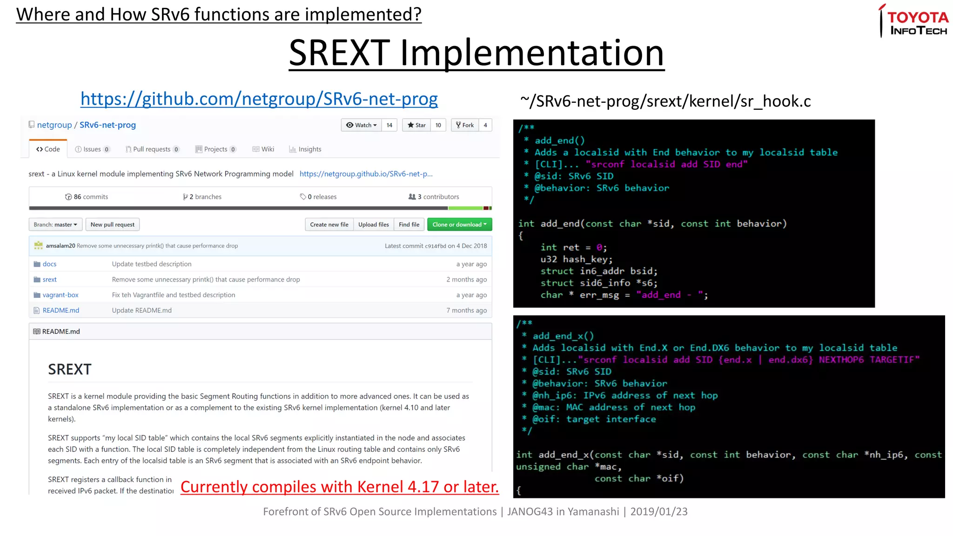953x536 pixels.
Task: Open the SRv6-net-prog repository name link
Action: [107, 125]
